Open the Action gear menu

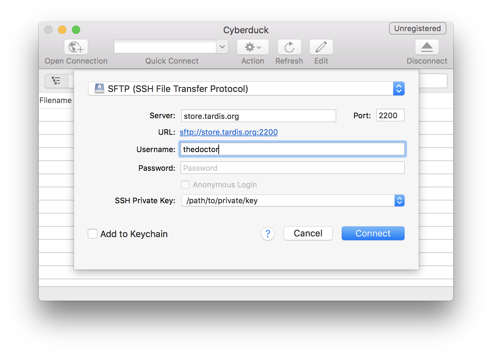pos(253,47)
